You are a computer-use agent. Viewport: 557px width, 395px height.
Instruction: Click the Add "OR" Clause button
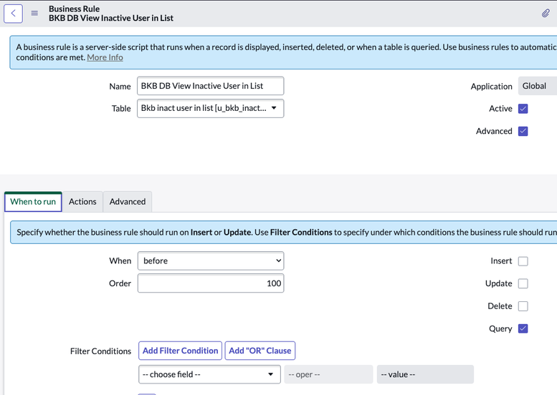(260, 351)
